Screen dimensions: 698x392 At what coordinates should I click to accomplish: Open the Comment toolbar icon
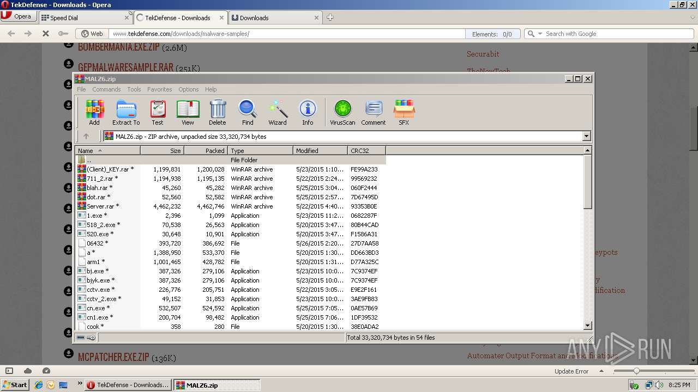(374, 113)
